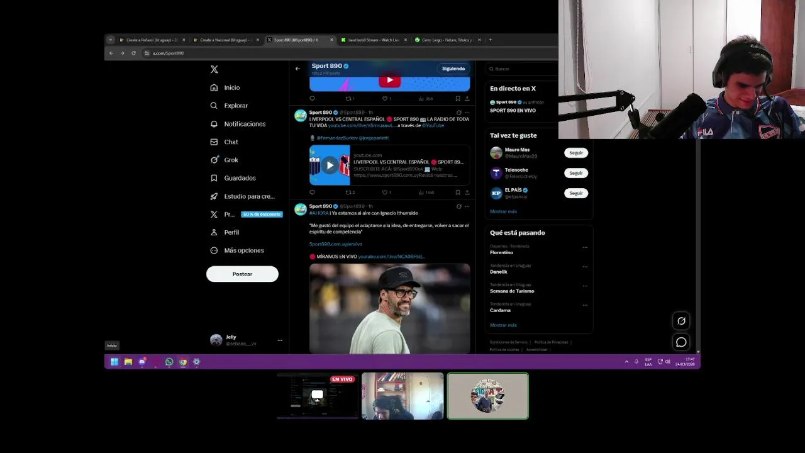Follow Mauro Mas

[576, 153]
